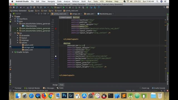Click the Copy icon in toolbar
This screenshot has width=178, height=100.
tap(31, 7)
